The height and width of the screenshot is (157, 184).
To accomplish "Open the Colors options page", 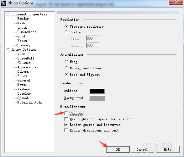I will click(23, 72).
